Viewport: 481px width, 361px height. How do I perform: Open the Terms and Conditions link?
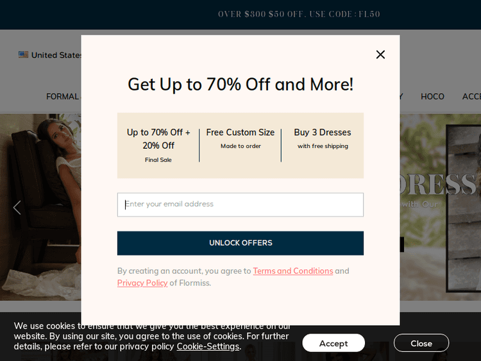click(x=293, y=271)
